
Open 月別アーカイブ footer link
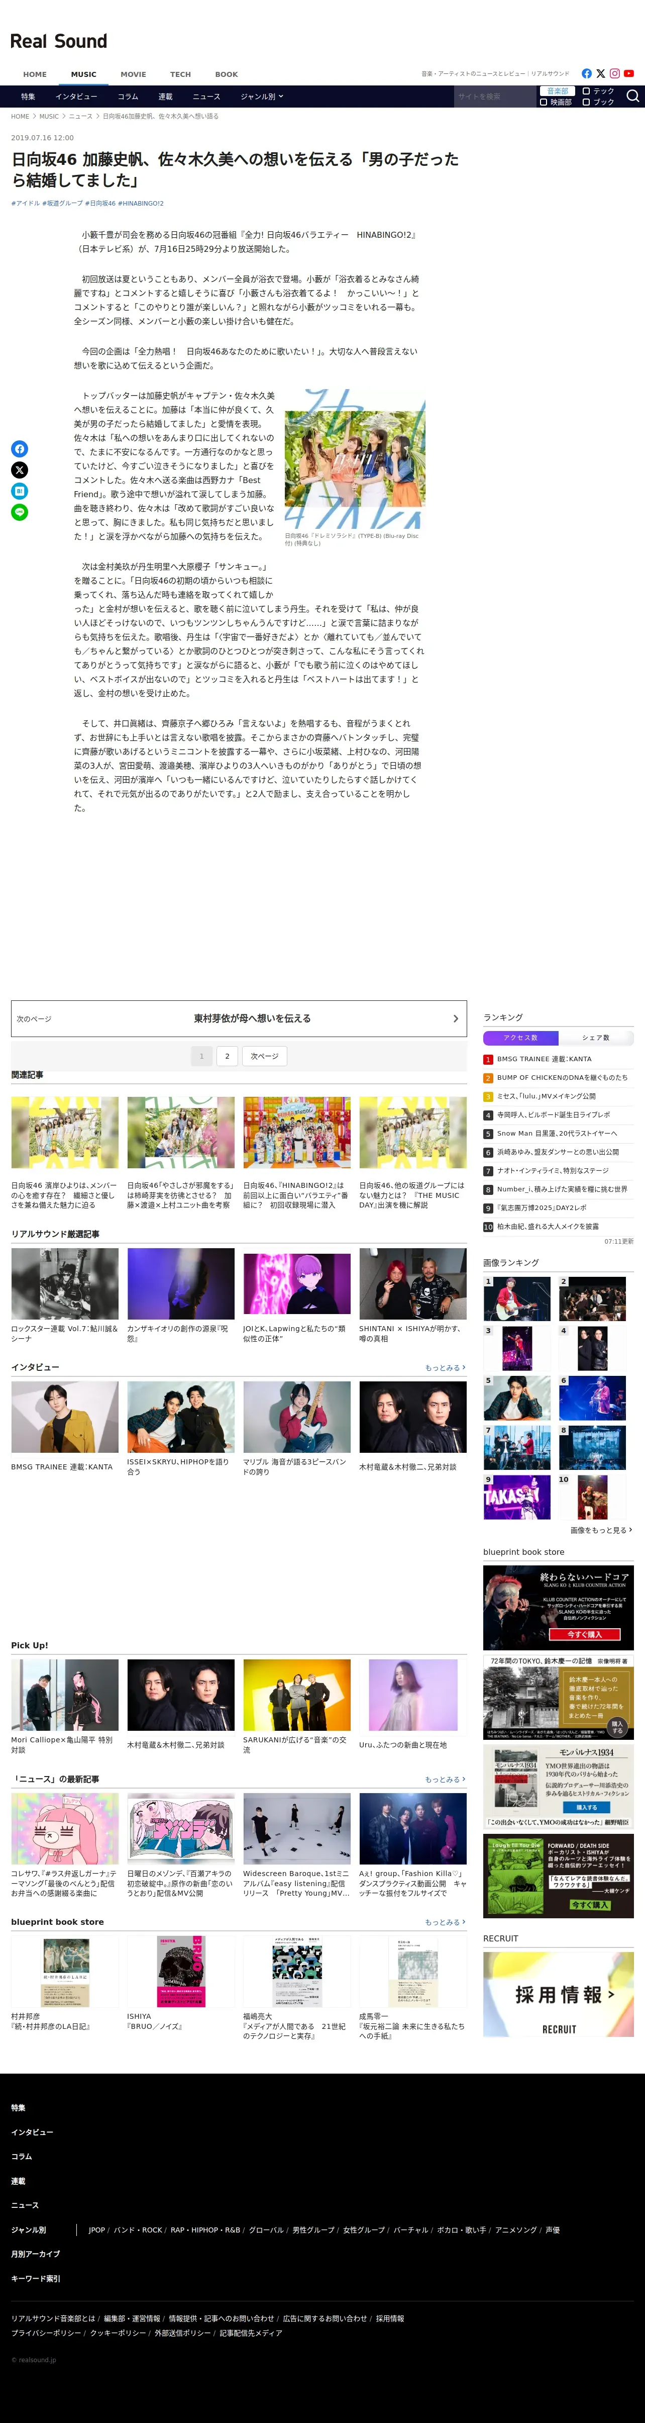pos(35,2254)
